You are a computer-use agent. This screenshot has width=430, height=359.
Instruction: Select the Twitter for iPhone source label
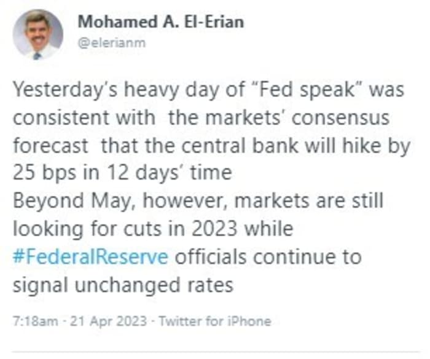(215, 321)
